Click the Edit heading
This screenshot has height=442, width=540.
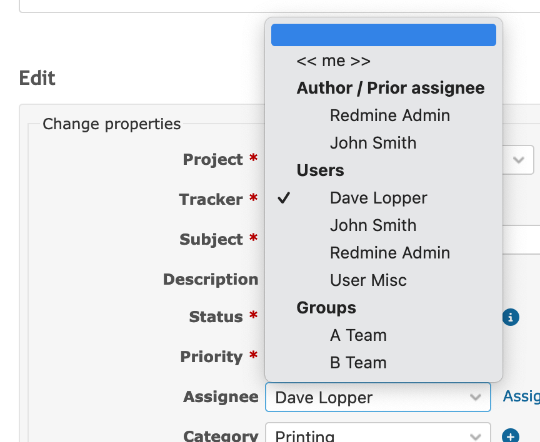(x=36, y=79)
